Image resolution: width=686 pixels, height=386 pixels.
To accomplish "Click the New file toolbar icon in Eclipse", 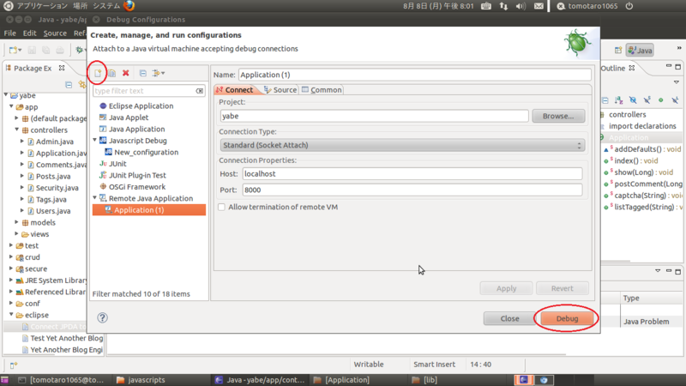I will pos(15,51).
